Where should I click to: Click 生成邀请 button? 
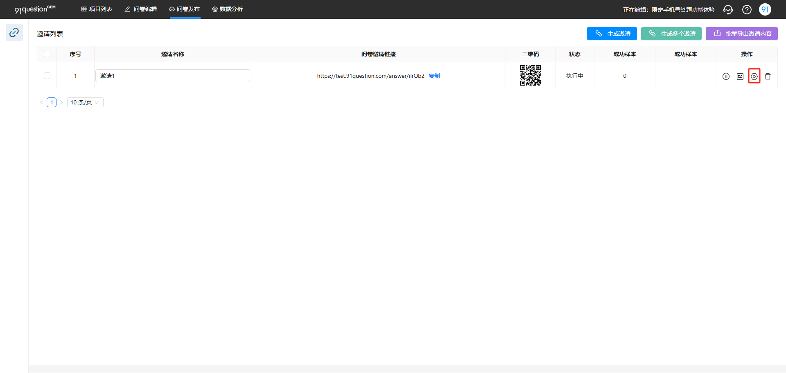[612, 34]
